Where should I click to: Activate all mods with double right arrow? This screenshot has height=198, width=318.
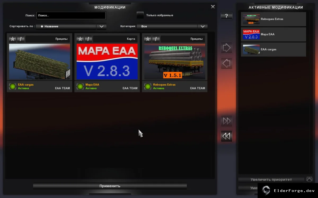(x=227, y=121)
